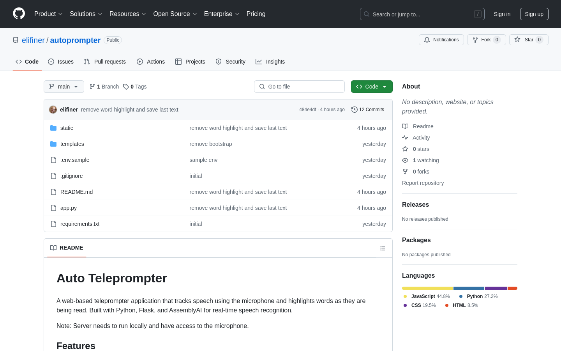Open the Projects tab
This screenshot has height=351, width=561.
pos(190,62)
